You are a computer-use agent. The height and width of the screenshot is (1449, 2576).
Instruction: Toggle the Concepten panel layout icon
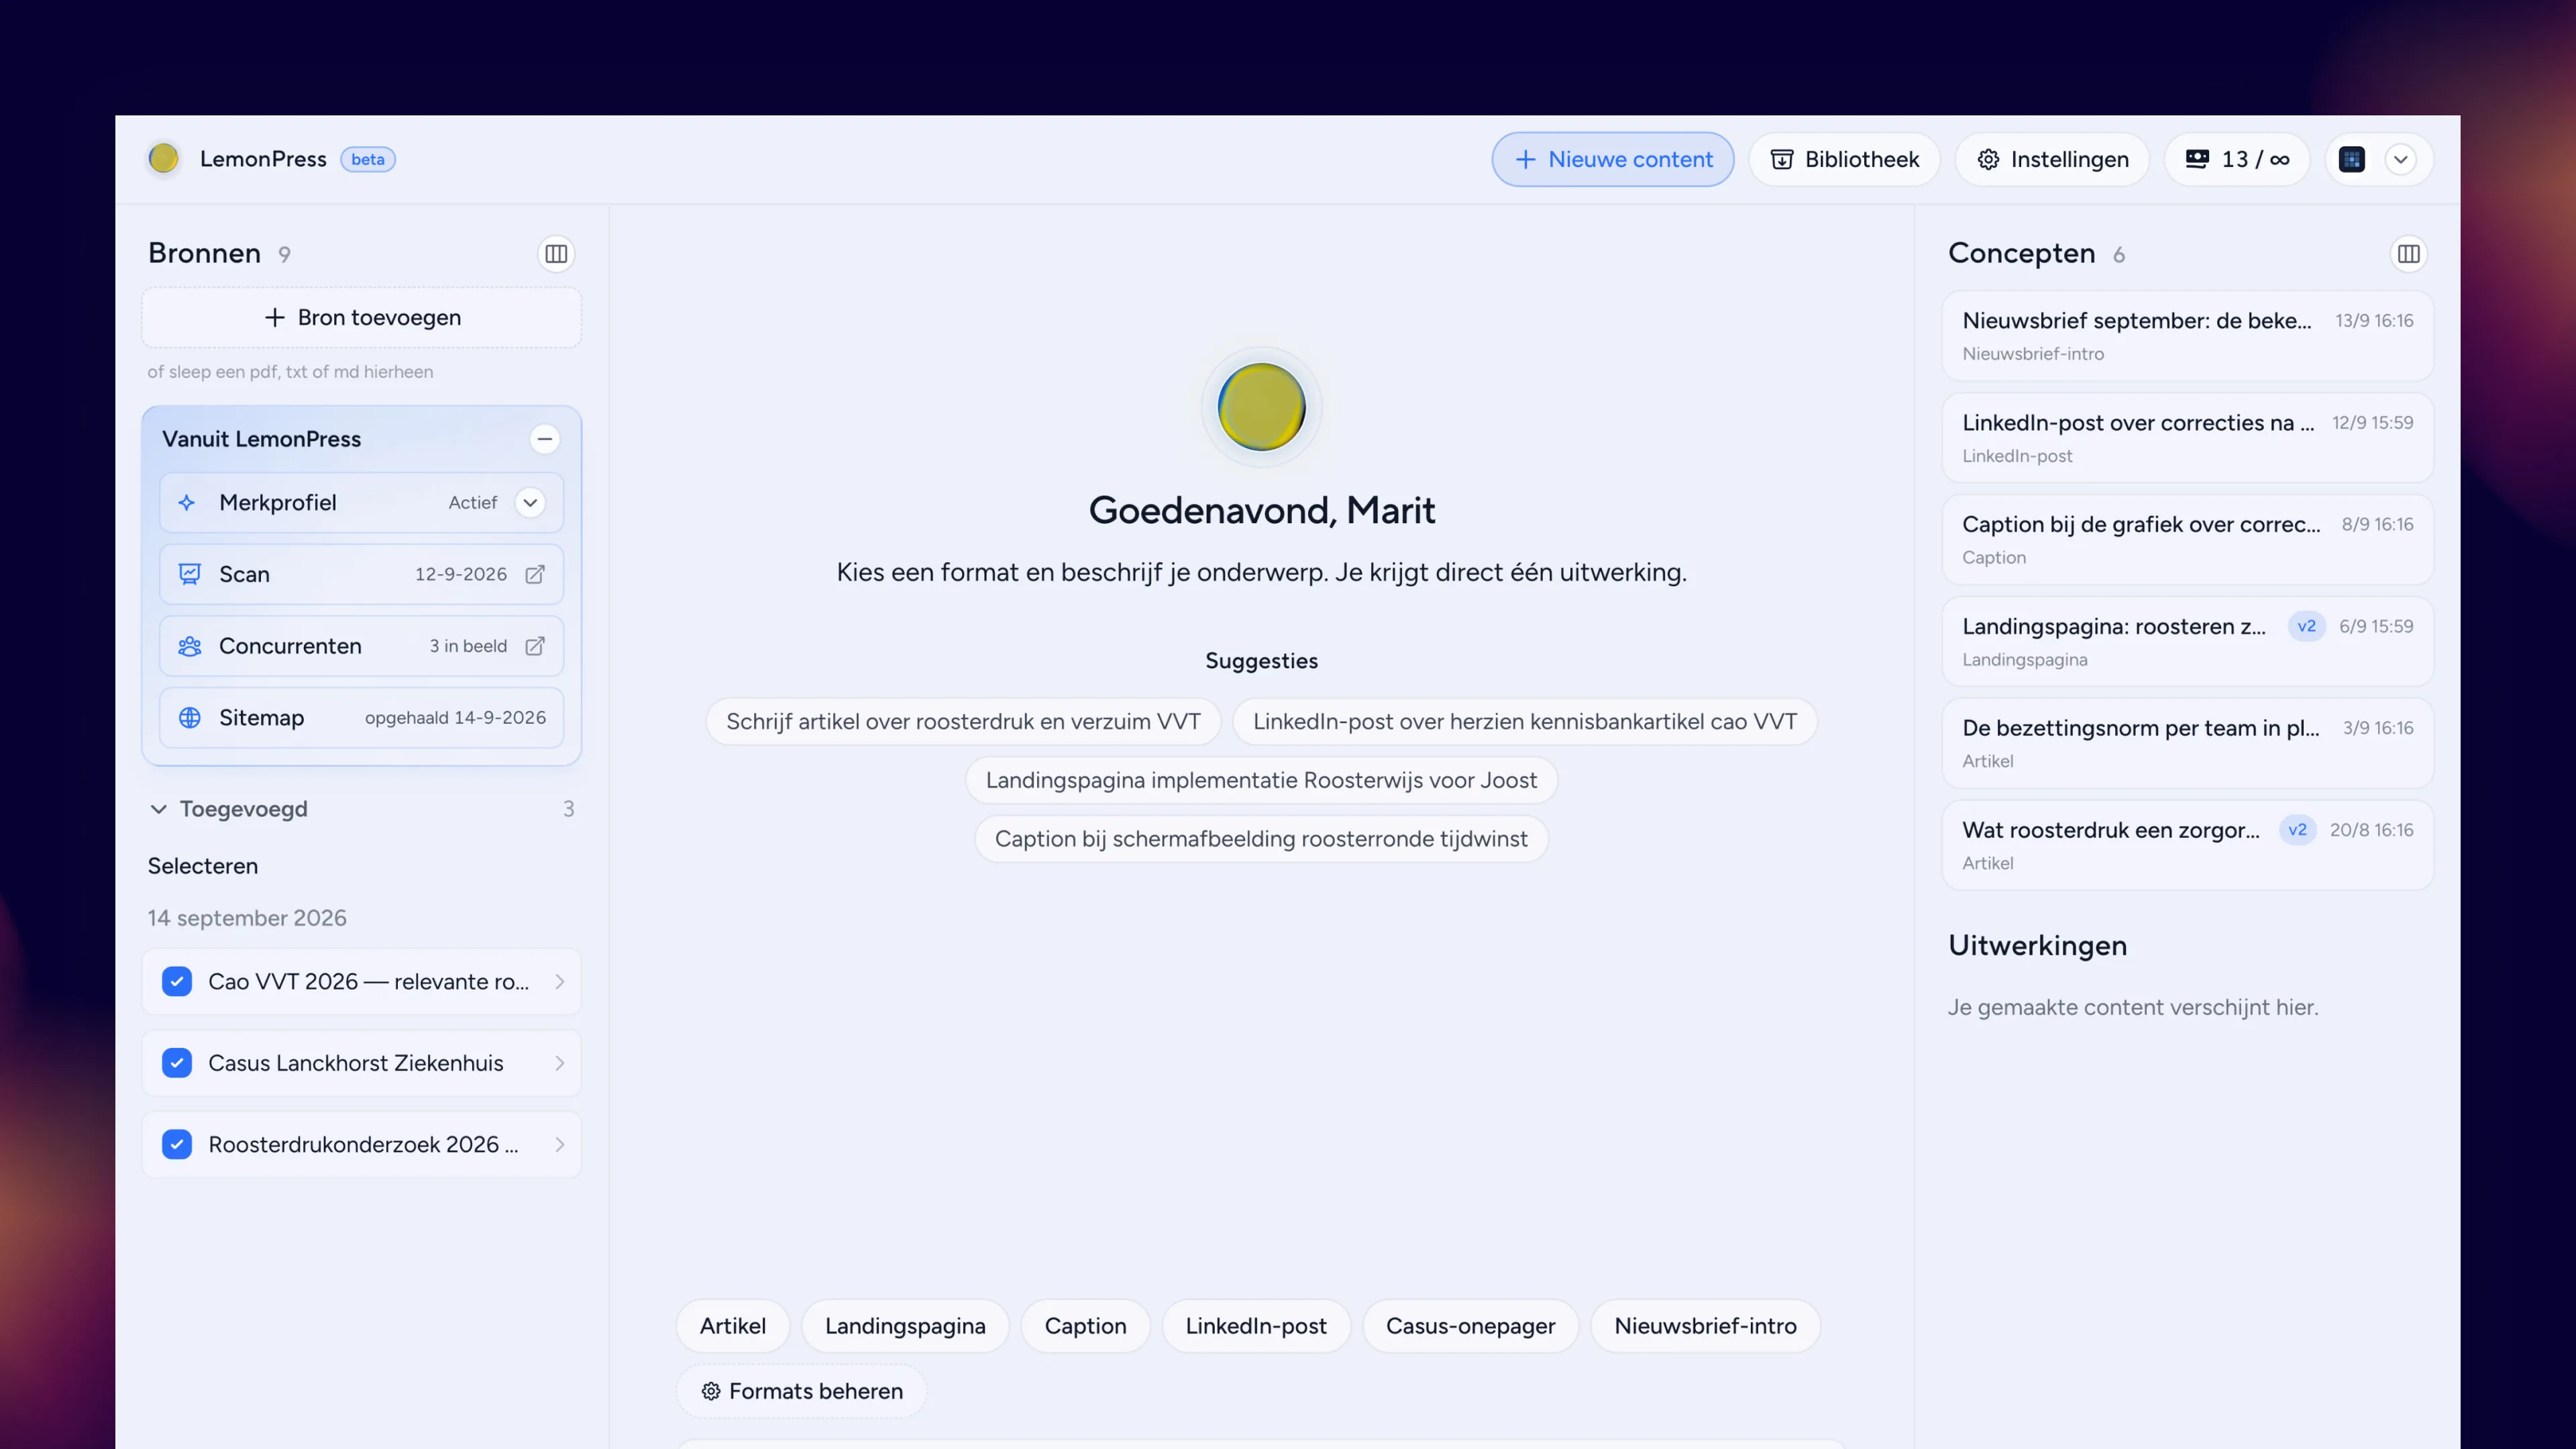2408,254
